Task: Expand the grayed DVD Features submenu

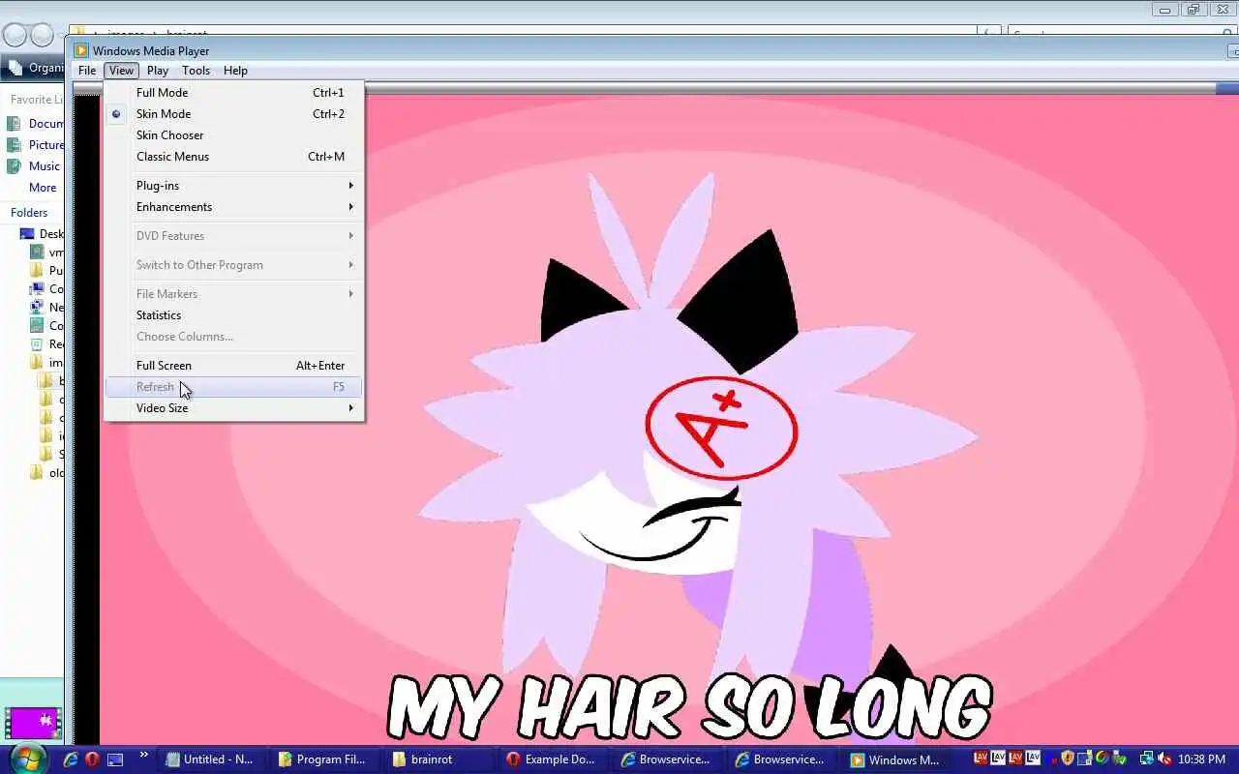Action: (x=233, y=236)
